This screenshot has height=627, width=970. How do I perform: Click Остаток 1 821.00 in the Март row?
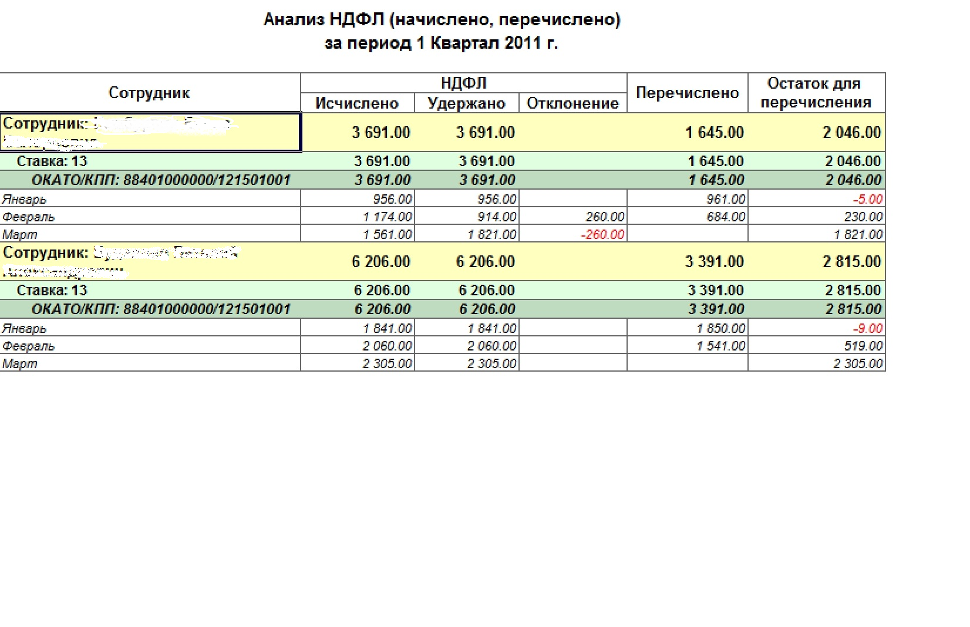click(x=858, y=234)
